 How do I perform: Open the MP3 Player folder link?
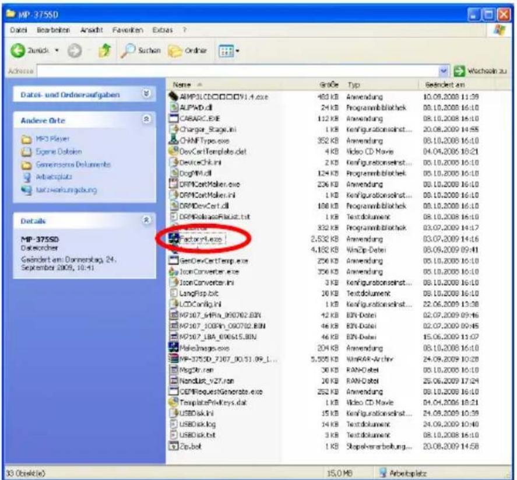(x=52, y=139)
